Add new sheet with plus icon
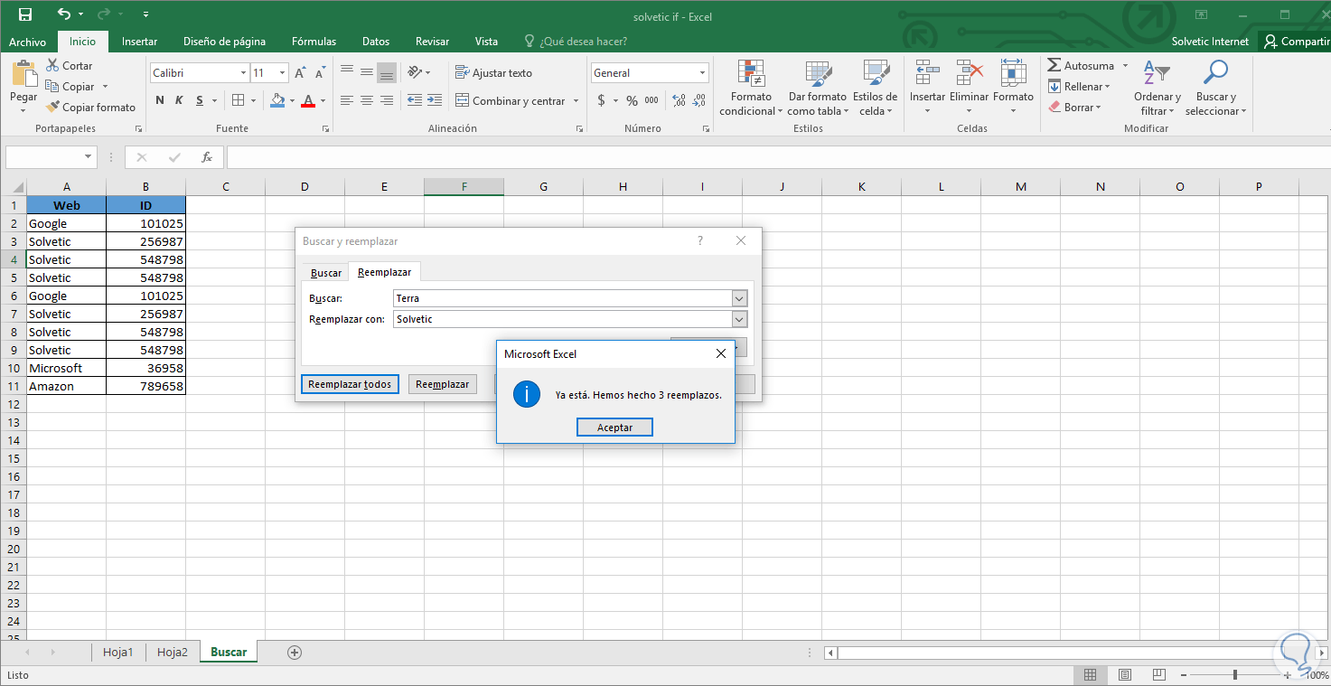 (x=294, y=652)
